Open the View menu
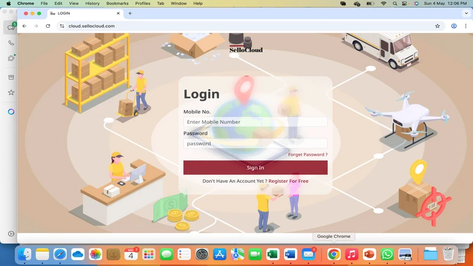 [73, 4]
